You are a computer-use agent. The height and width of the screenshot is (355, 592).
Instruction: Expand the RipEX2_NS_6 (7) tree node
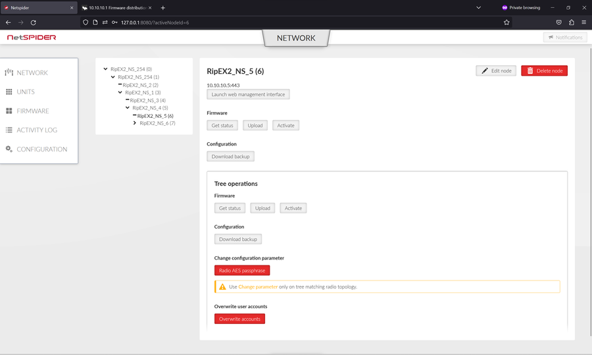[135, 123]
